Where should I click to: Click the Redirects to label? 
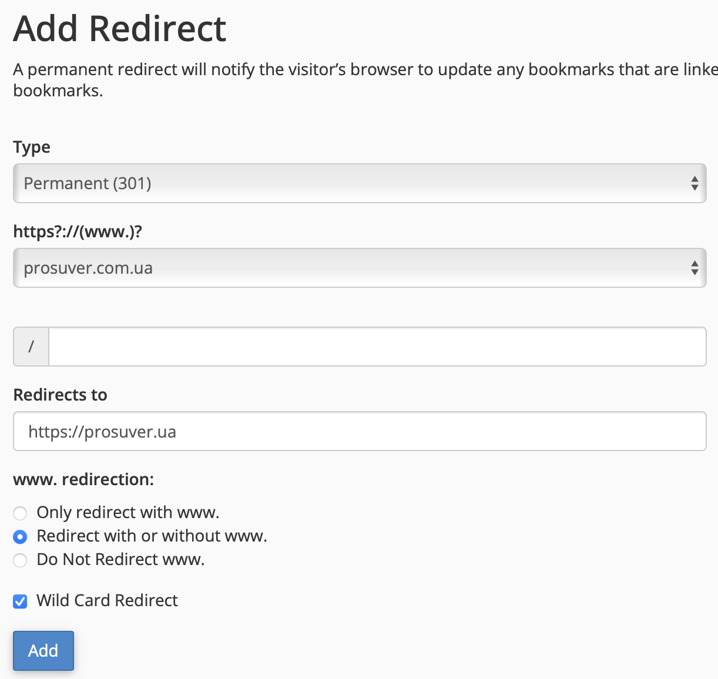tap(60, 394)
